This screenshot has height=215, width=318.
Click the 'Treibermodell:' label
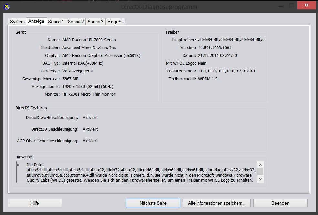(182, 79)
